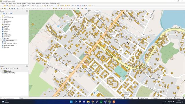Expand the Home node in the Browser

[x=1, y=19]
